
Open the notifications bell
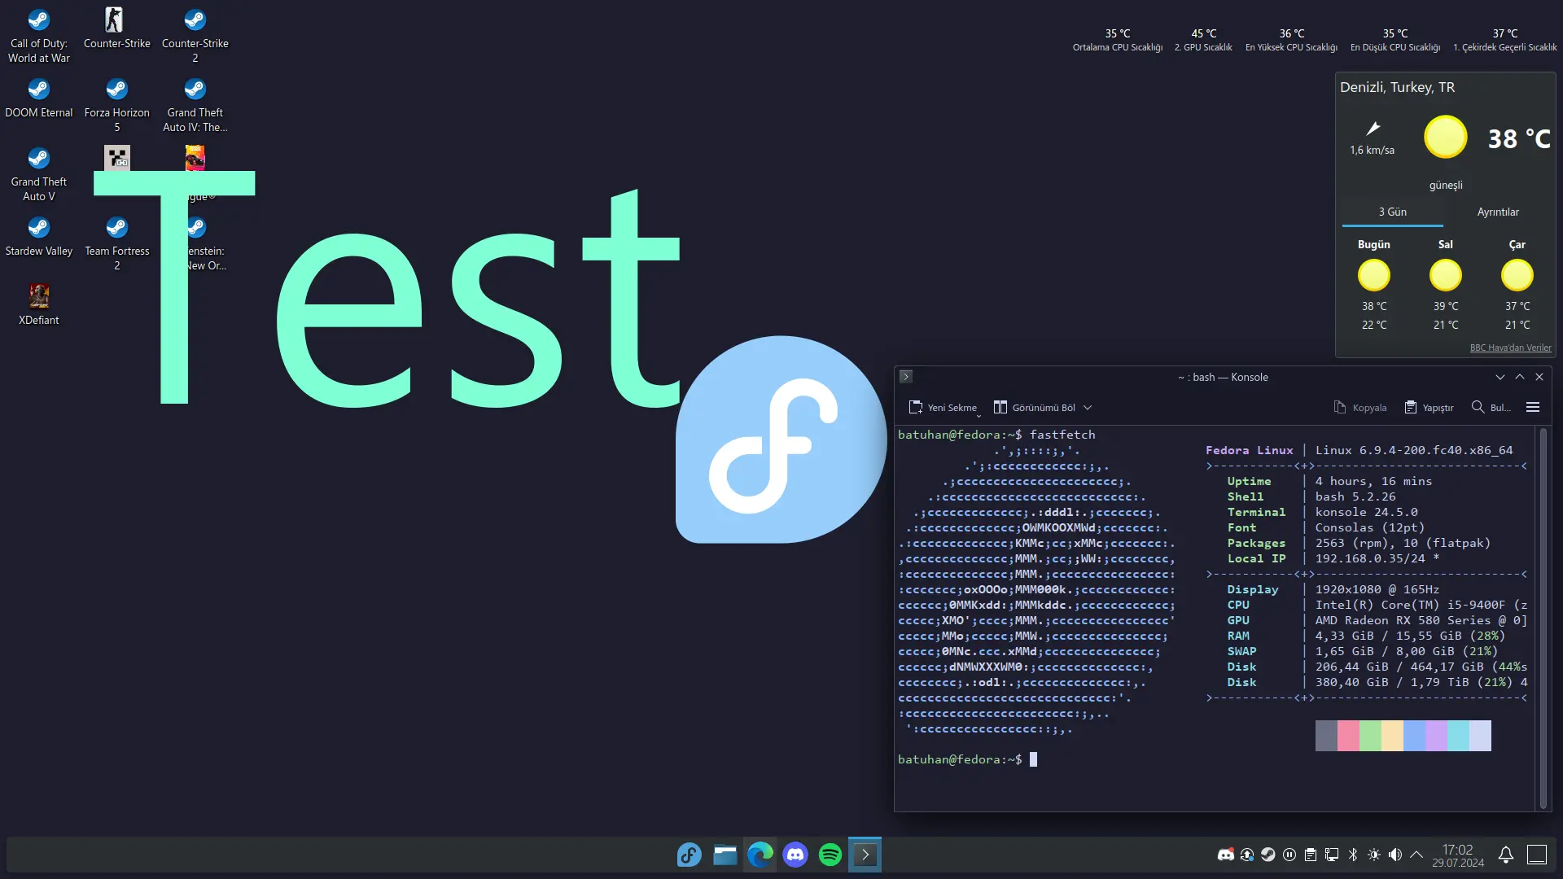click(x=1506, y=855)
